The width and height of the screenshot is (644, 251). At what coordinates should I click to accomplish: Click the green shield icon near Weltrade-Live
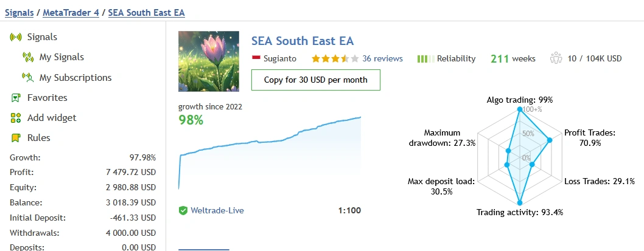point(183,211)
